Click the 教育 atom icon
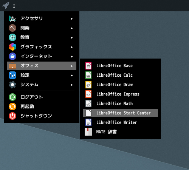189x170 pixels. tap(12, 37)
